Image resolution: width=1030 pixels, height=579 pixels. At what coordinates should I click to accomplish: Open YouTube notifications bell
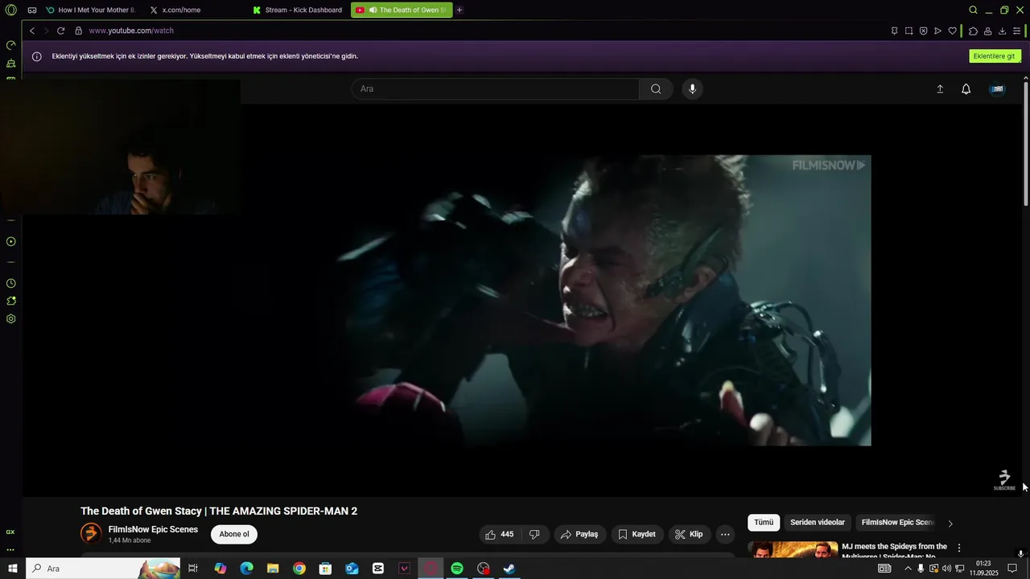(966, 89)
